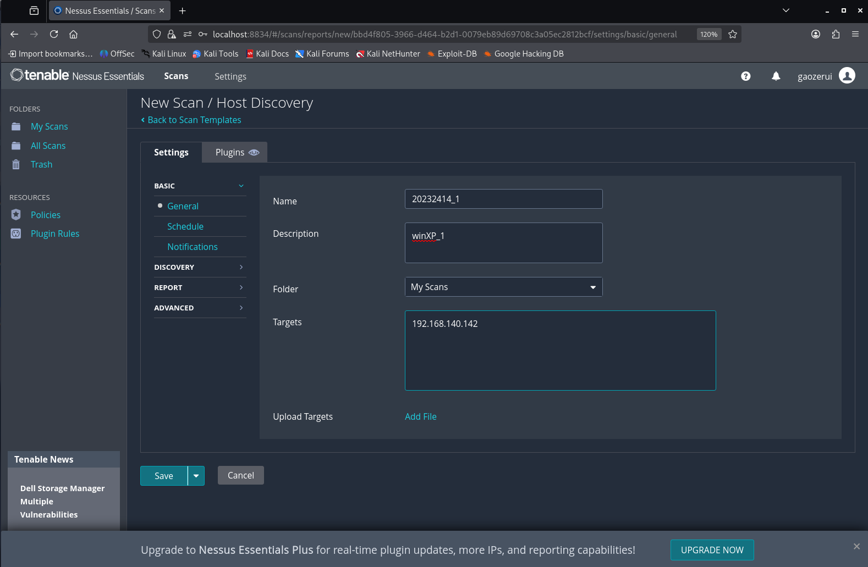Open the help question mark icon
Image resolution: width=868 pixels, height=567 pixels.
point(745,76)
